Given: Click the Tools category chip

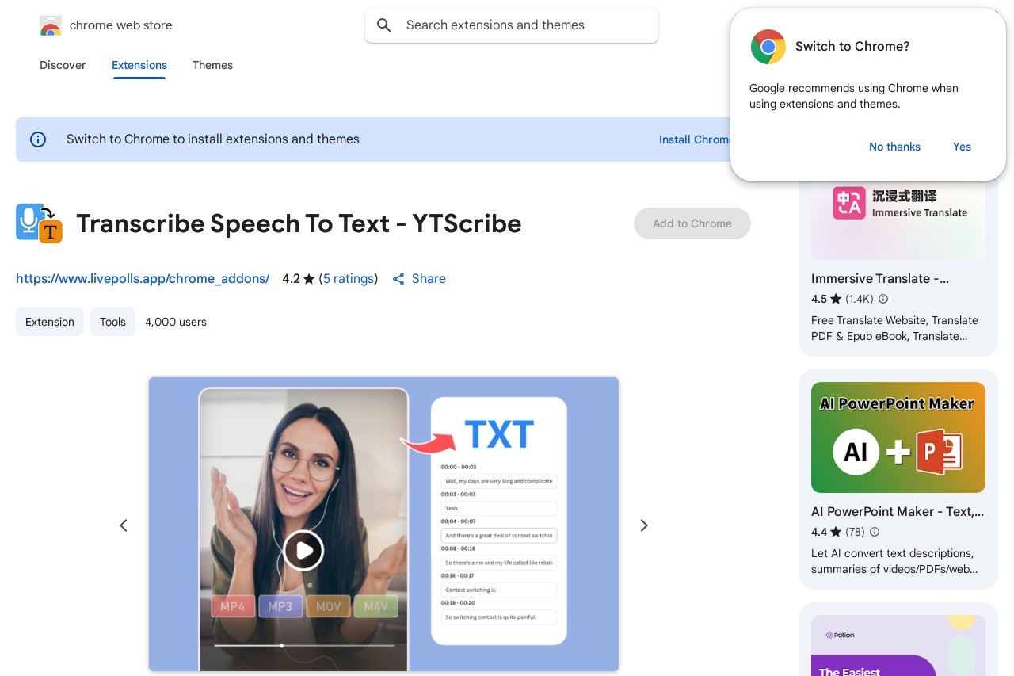Looking at the screenshot, I should coord(112,322).
